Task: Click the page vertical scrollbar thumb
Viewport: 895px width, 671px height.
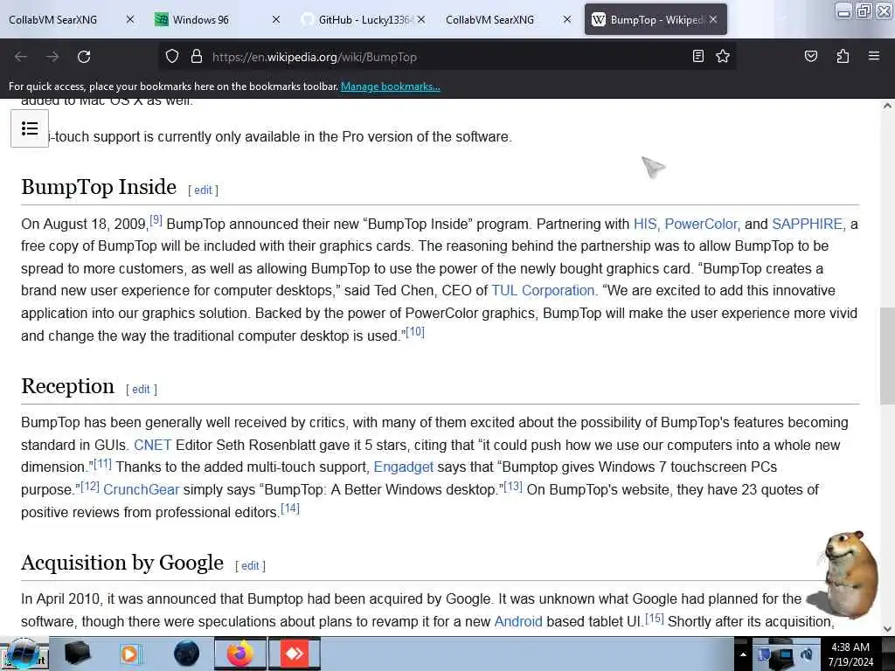Action: [x=887, y=356]
